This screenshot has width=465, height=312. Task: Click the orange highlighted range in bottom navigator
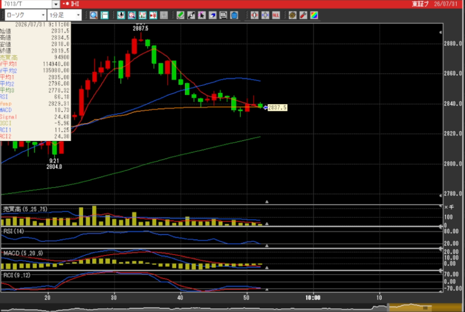pyautogui.click(x=425, y=307)
